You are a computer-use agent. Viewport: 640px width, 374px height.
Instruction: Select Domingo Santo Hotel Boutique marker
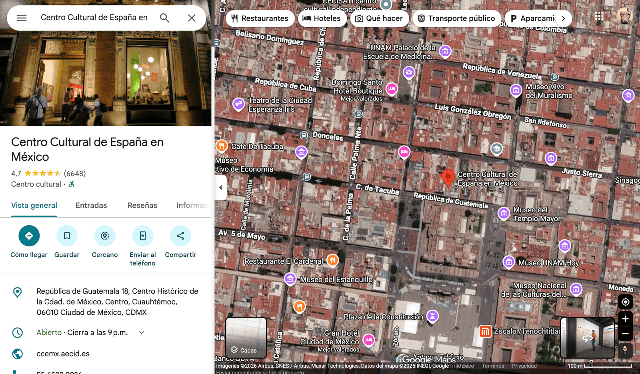(x=392, y=88)
